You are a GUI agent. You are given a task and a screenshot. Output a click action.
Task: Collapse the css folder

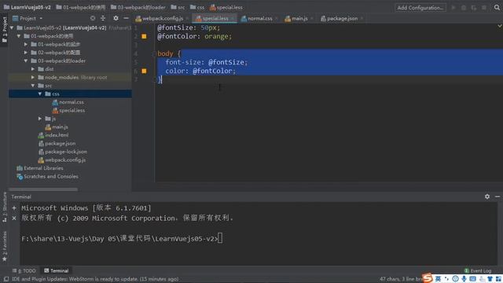pyautogui.click(x=40, y=94)
